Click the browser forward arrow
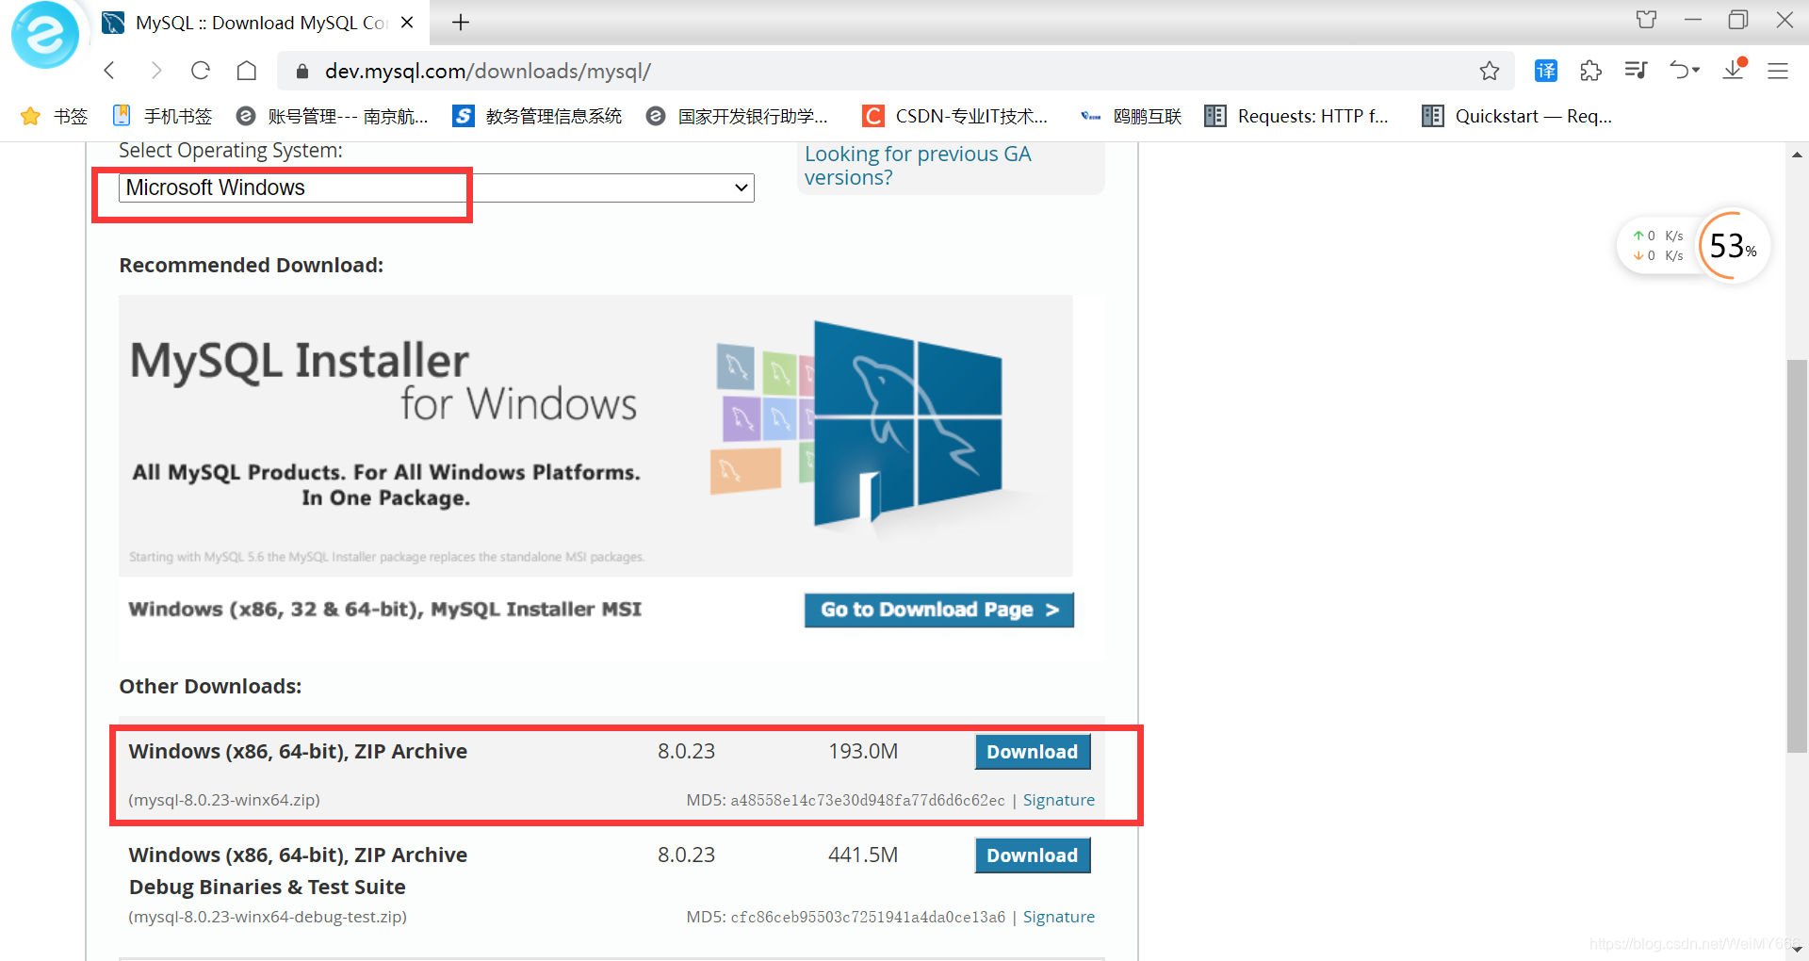The image size is (1809, 961). [x=155, y=71]
